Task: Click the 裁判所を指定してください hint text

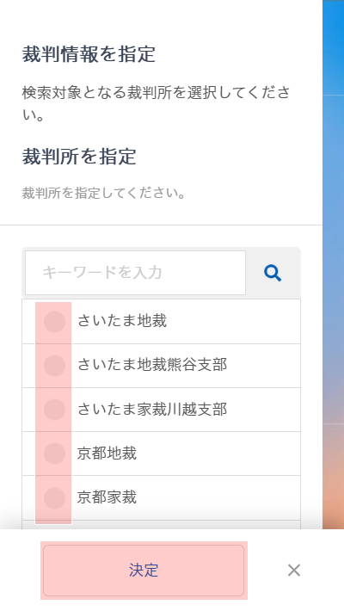Action: pos(103,193)
